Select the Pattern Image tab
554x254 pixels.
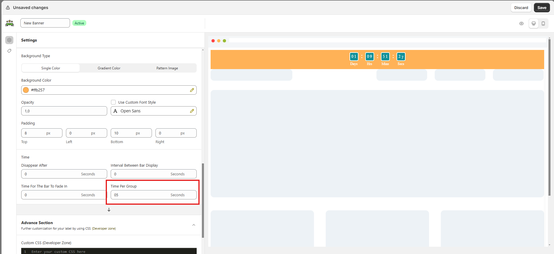point(167,68)
